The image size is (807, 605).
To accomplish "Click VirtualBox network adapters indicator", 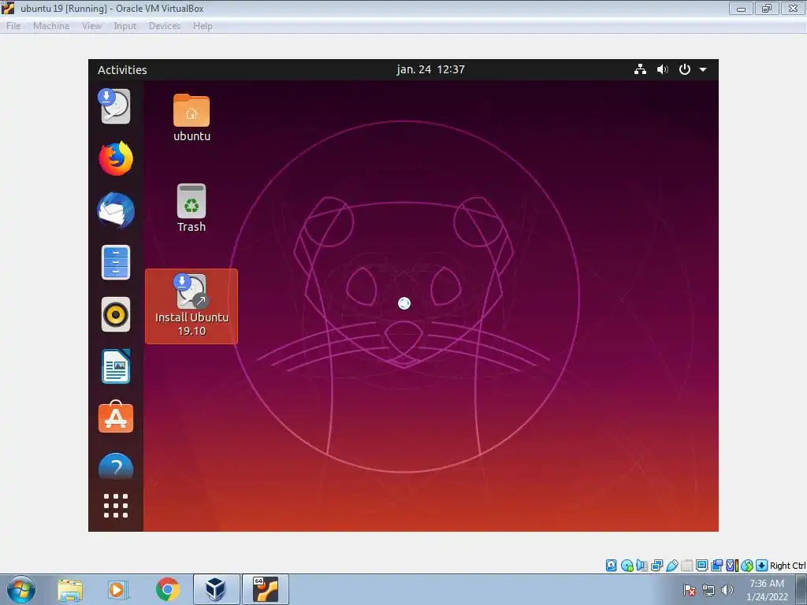I will tap(656, 566).
